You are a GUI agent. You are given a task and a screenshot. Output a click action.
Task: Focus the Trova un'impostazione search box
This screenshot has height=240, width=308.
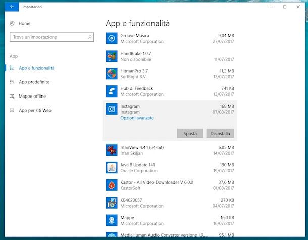[52, 37]
